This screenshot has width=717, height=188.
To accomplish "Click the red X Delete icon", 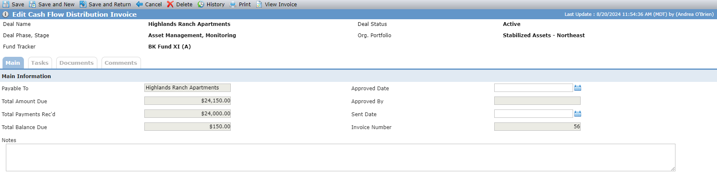I will coord(170,4).
